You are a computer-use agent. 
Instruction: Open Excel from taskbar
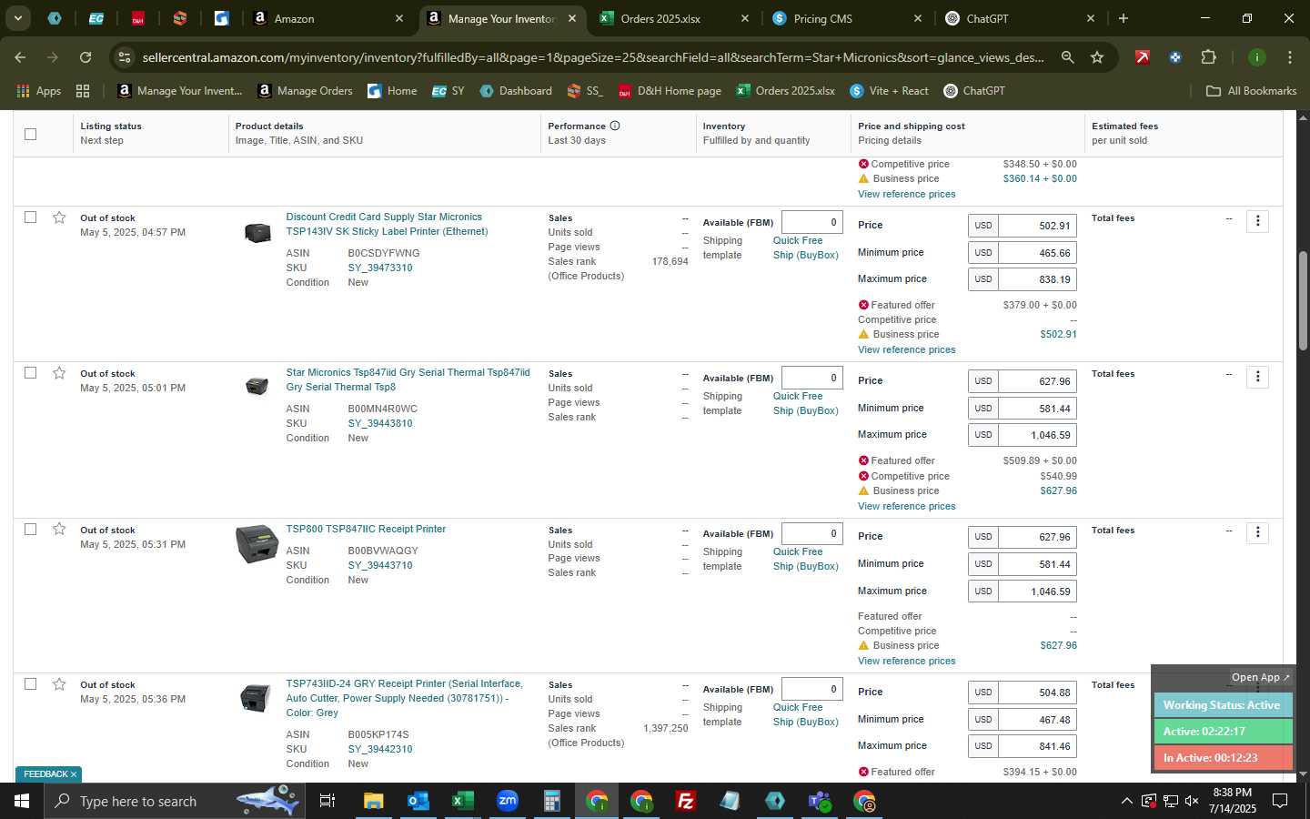pos(462,801)
